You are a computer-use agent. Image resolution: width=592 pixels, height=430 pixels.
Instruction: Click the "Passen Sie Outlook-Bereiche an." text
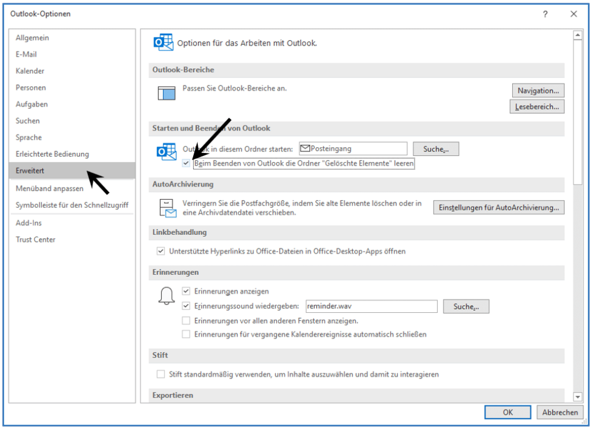click(235, 88)
